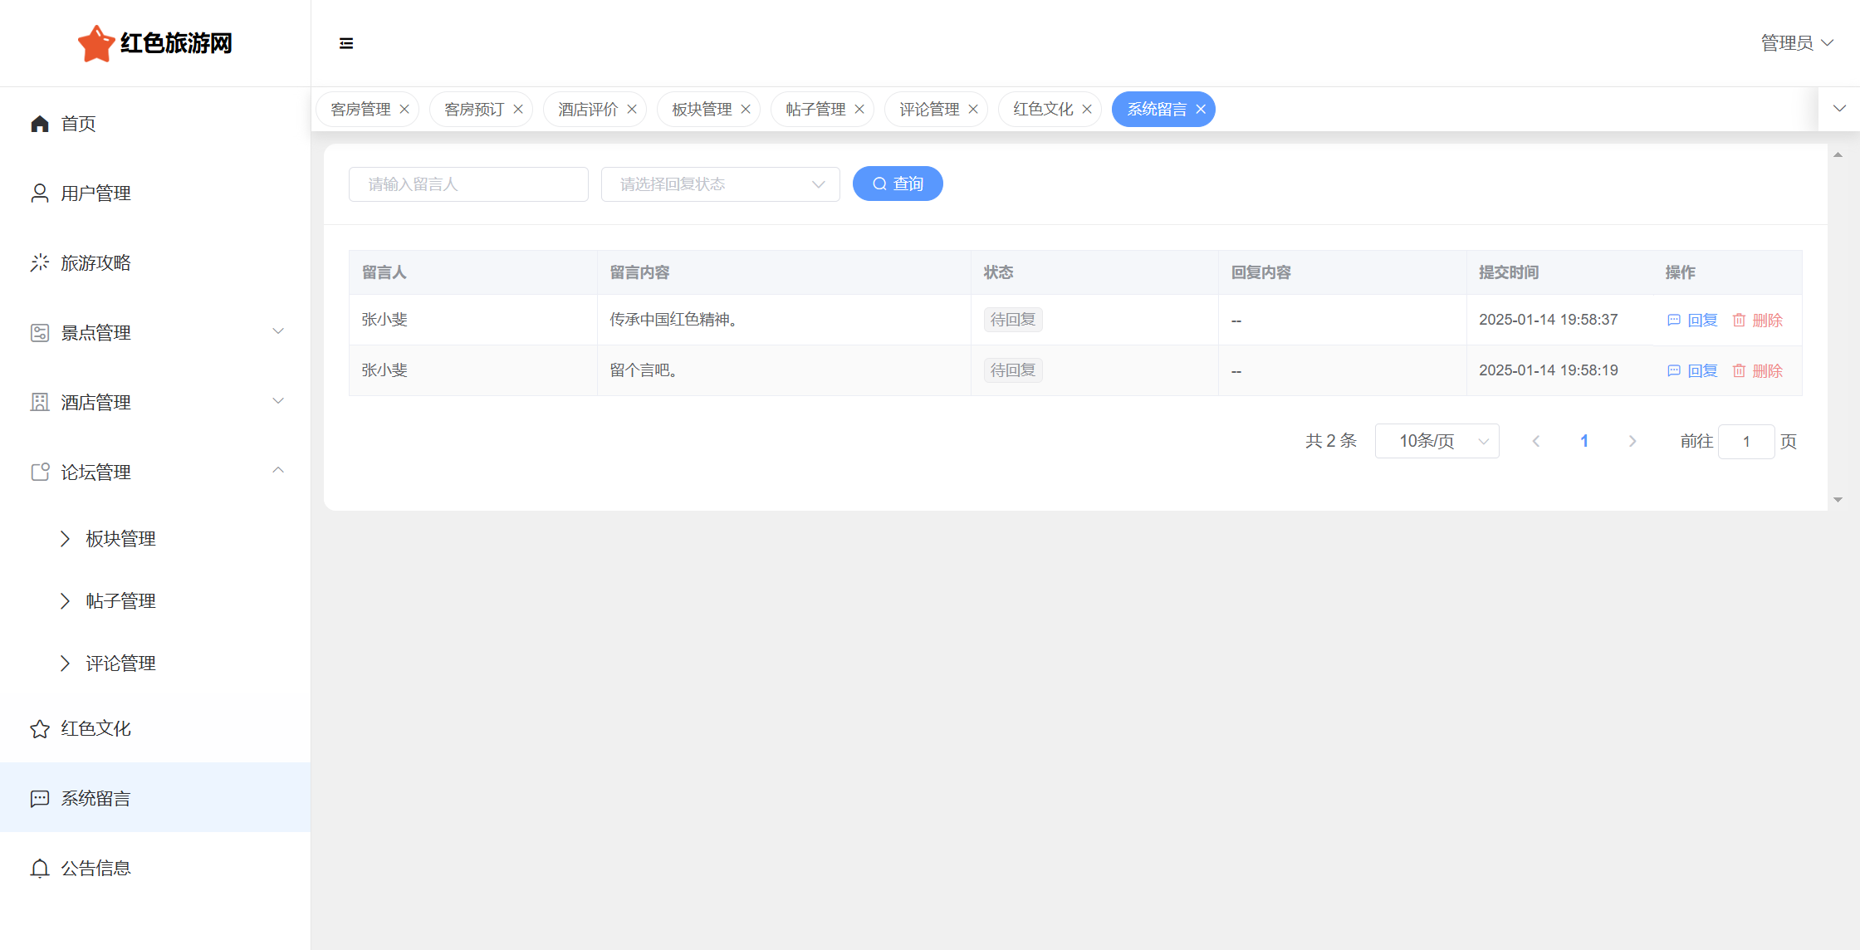The height and width of the screenshot is (950, 1860).
Task: Click the home icon for 首页
Action: tap(40, 124)
